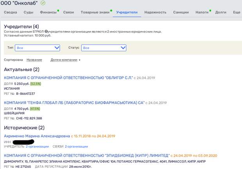
Task: Click the period с 15.11.2018 по 24.04.2019
Action: [93, 136]
